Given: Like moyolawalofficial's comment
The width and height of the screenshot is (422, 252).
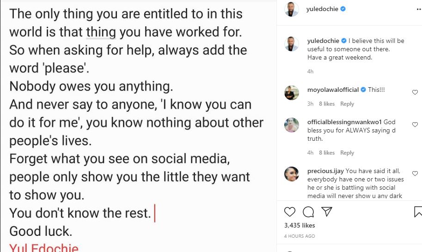Looking at the screenshot, I should [x=415, y=92].
